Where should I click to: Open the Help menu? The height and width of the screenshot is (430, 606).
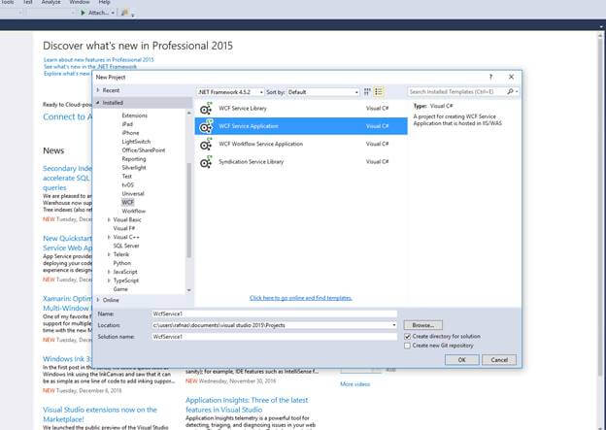(104, 2)
